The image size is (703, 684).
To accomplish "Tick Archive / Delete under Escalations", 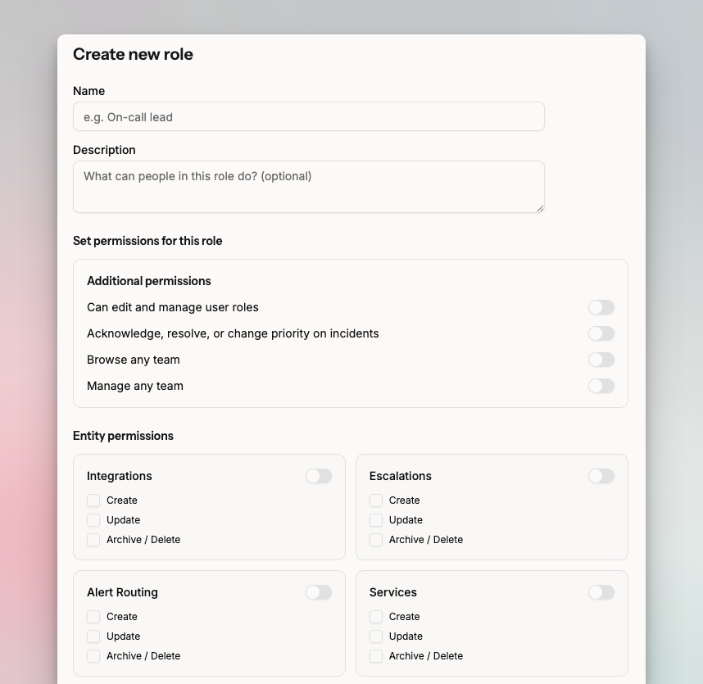I will coord(376,540).
